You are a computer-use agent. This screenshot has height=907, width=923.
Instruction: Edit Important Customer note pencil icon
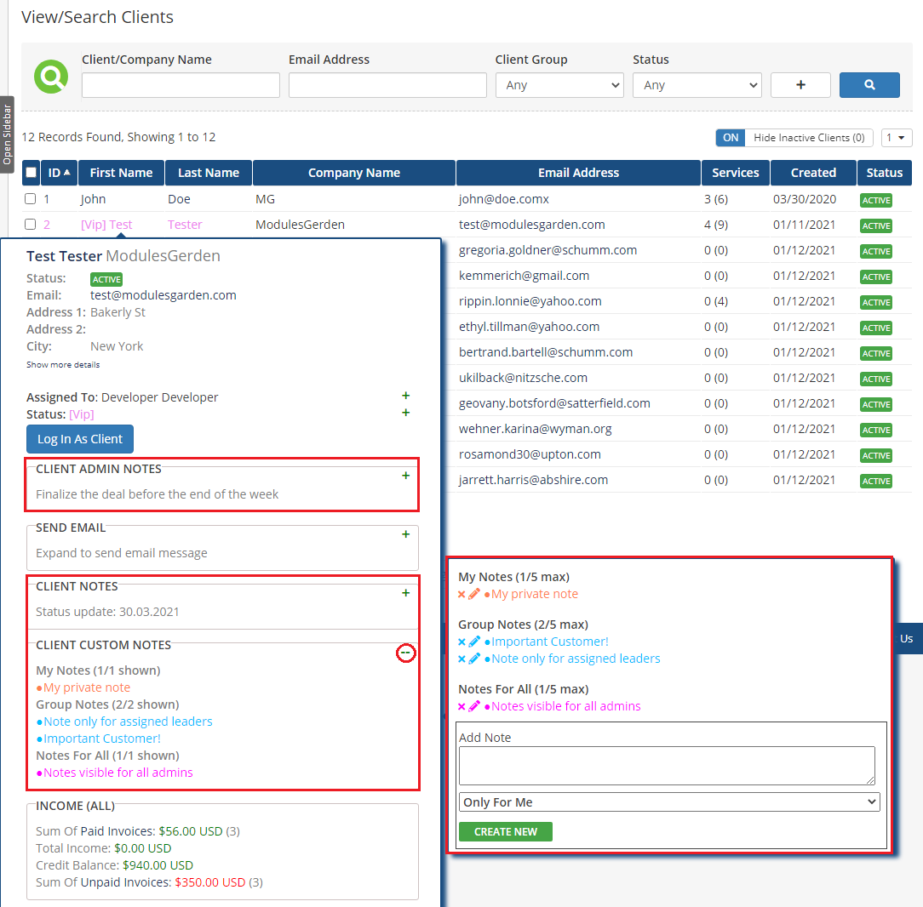[x=474, y=642]
